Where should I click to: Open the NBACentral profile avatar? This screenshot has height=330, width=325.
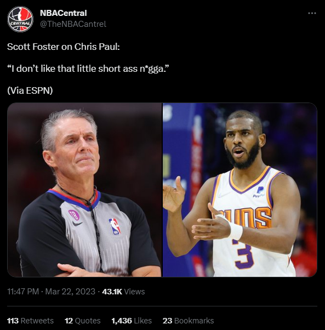pyautogui.click(x=20, y=19)
